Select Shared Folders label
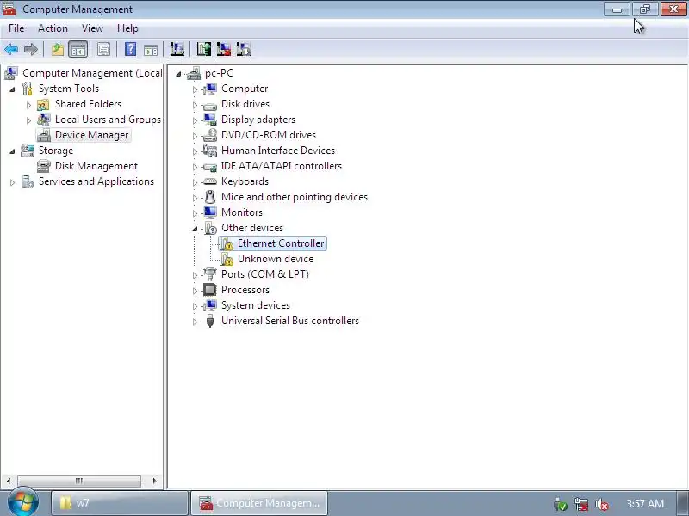This screenshot has width=689, height=516. 88,104
